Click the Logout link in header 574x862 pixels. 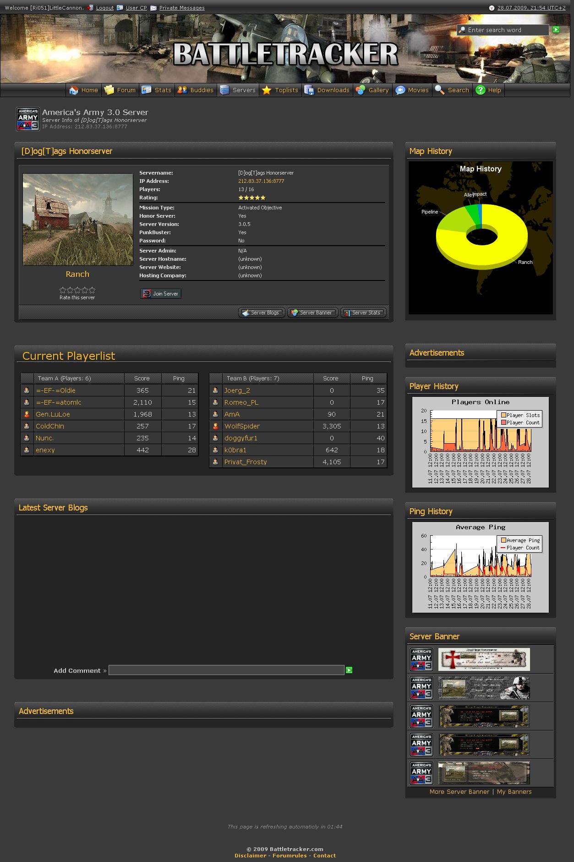click(104, 8)
